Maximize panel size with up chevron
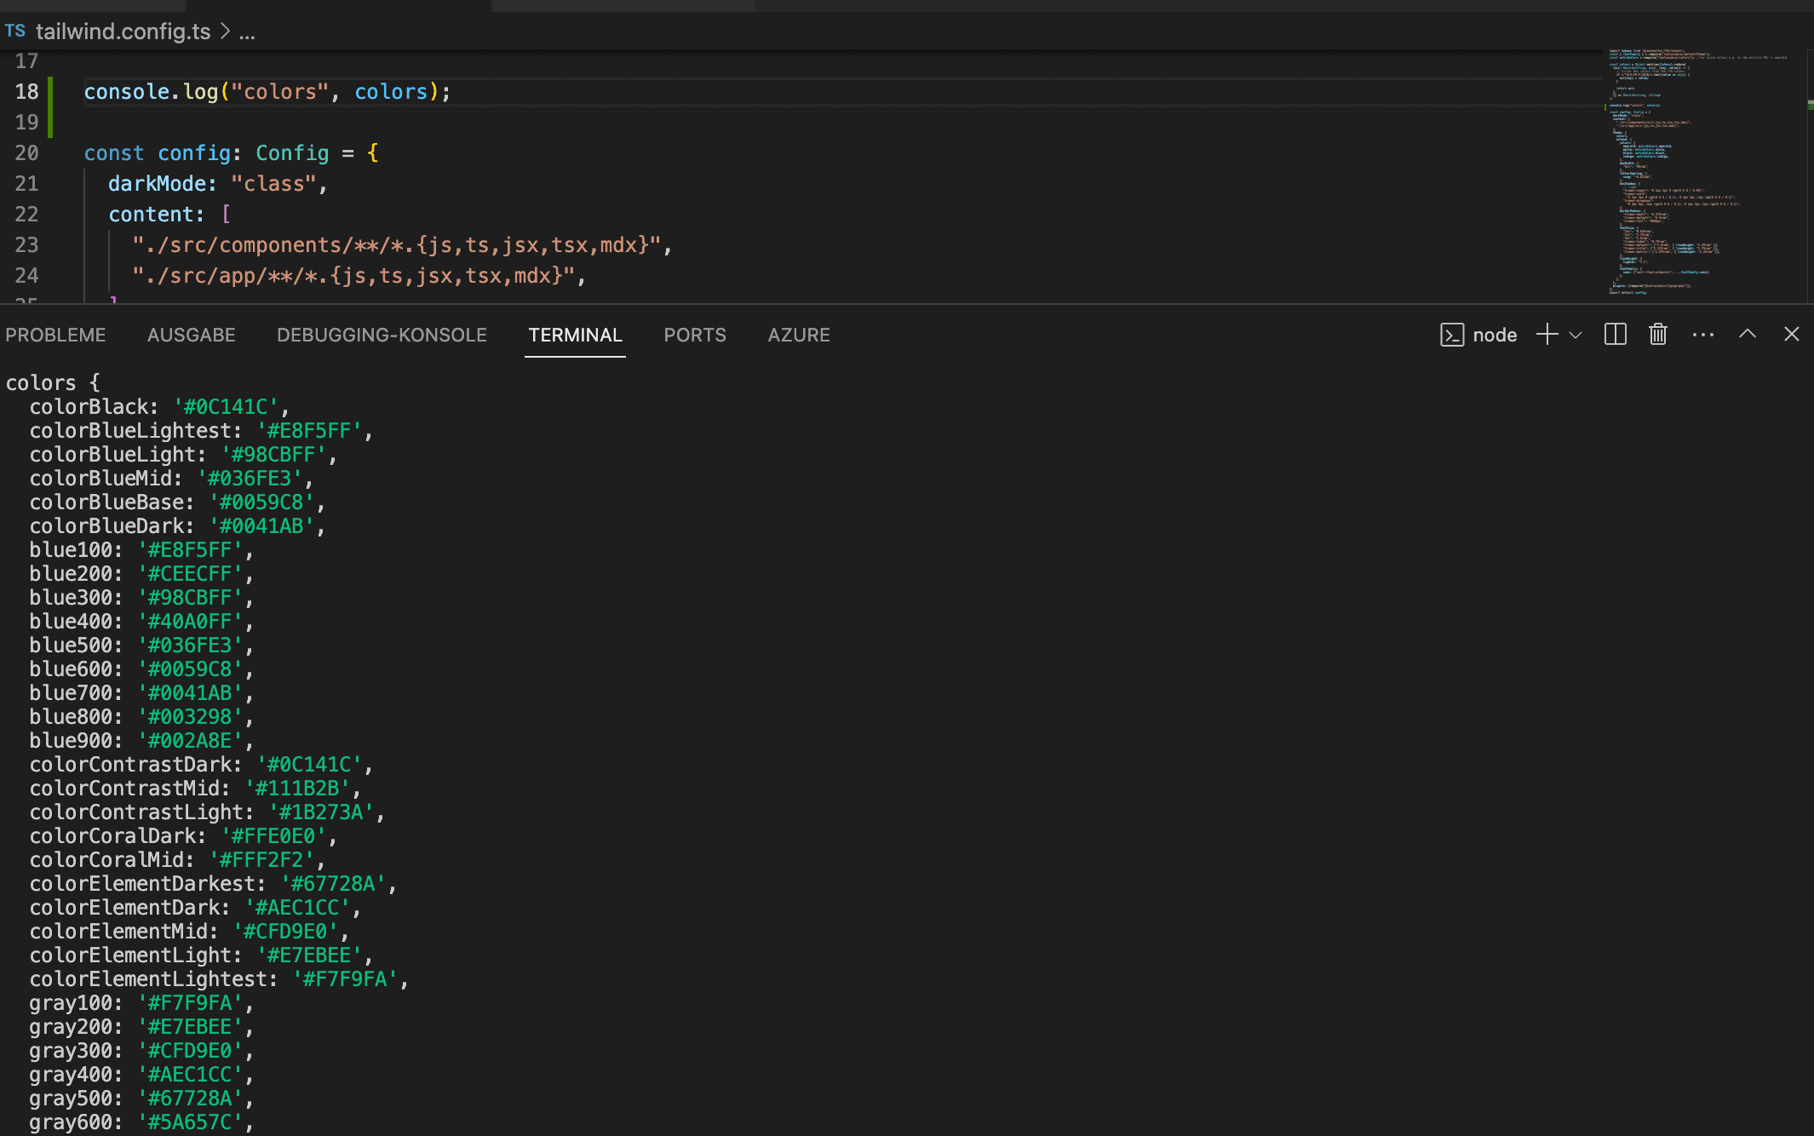This screenshot has width=1814, height=1136. tap(1747, 335)
